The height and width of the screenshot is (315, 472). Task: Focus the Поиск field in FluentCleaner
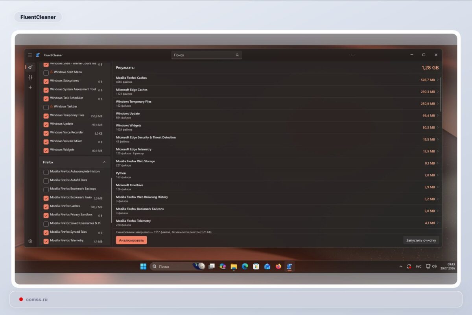pos(206,55)
